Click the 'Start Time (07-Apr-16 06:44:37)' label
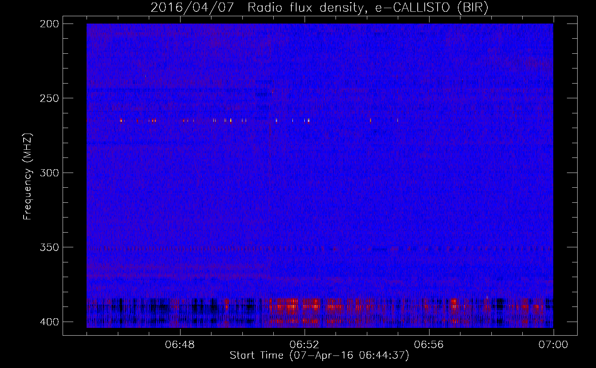The image size is (596, 368). (319, 355)
